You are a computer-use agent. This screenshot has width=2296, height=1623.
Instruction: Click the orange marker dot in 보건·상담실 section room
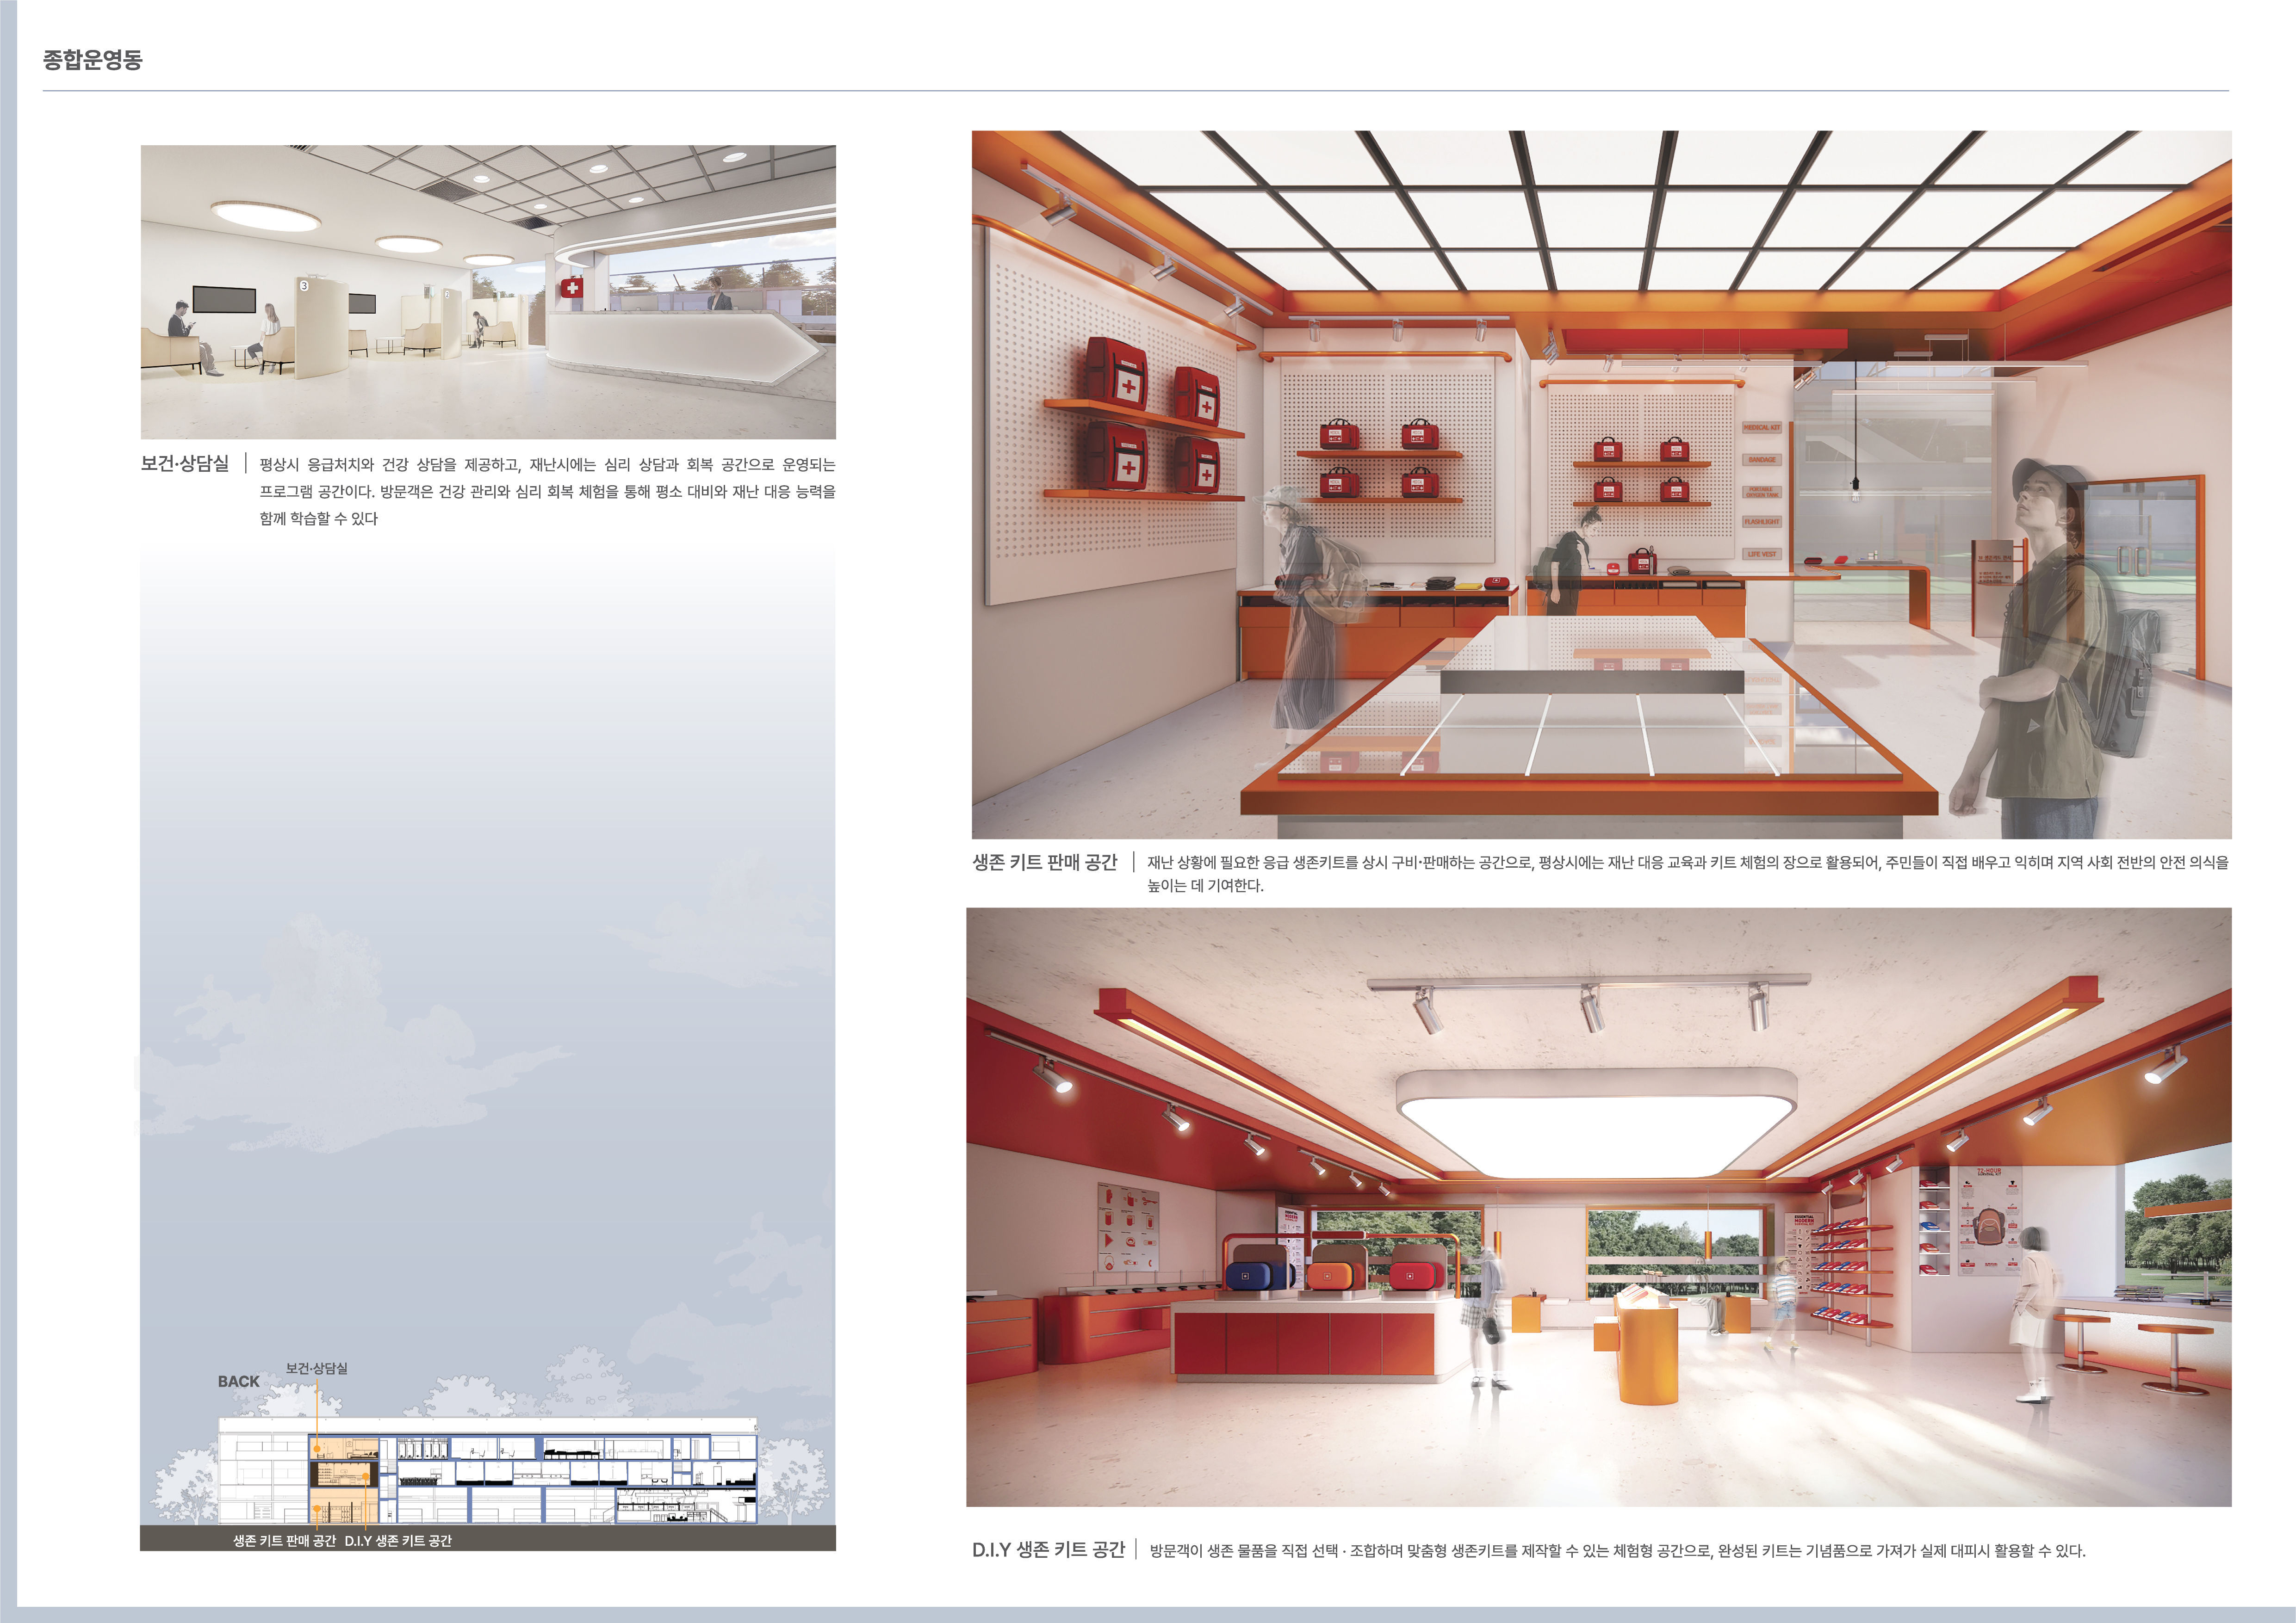(317, 1449)
